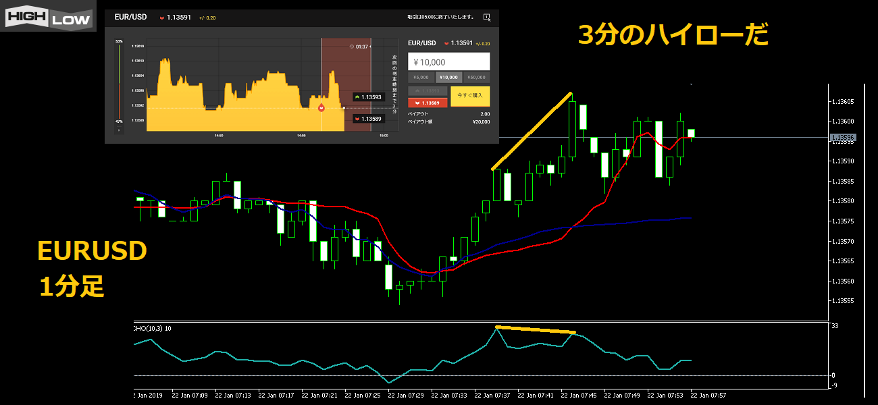Click the EUR/USD title in header

pos(132,17)
